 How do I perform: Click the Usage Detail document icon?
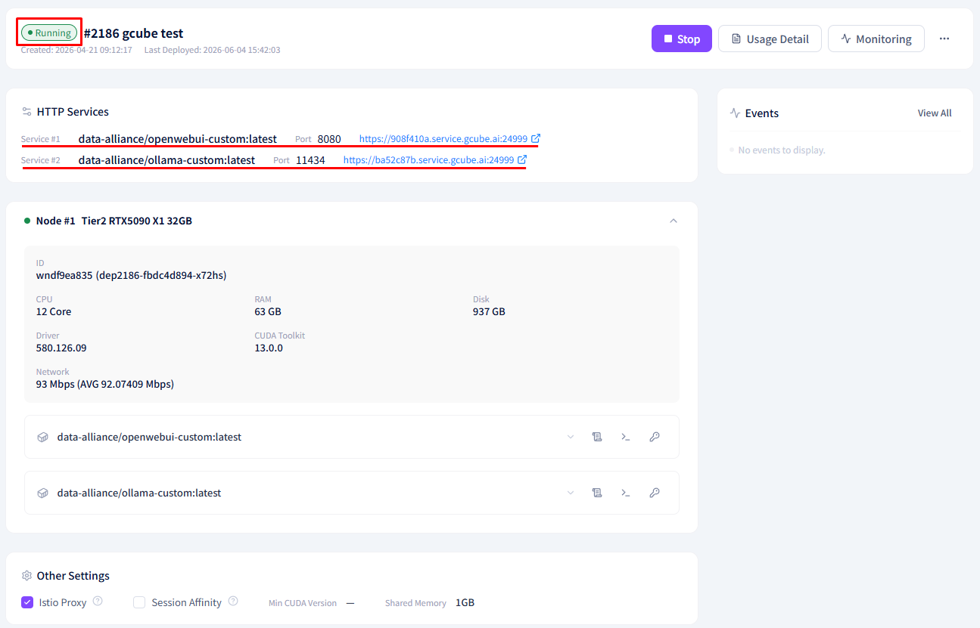click(736, 39)
